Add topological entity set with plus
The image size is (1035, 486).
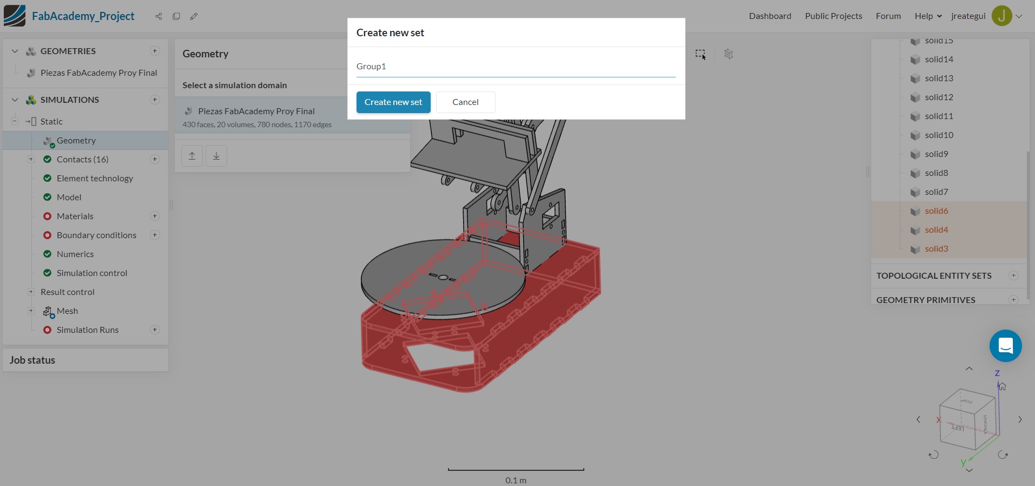pyautogui.click(x=1013, y=275)
